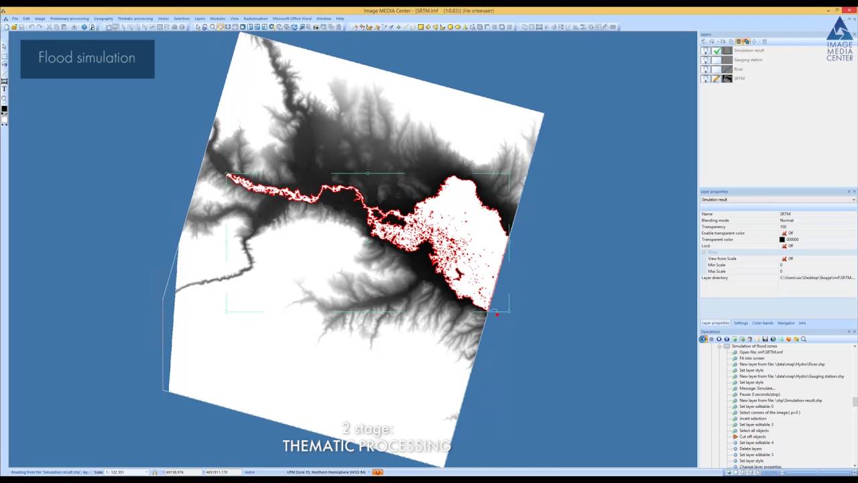Click the first icon in Layers toolbar
The image size is (858, 483).
click(704, 42)
